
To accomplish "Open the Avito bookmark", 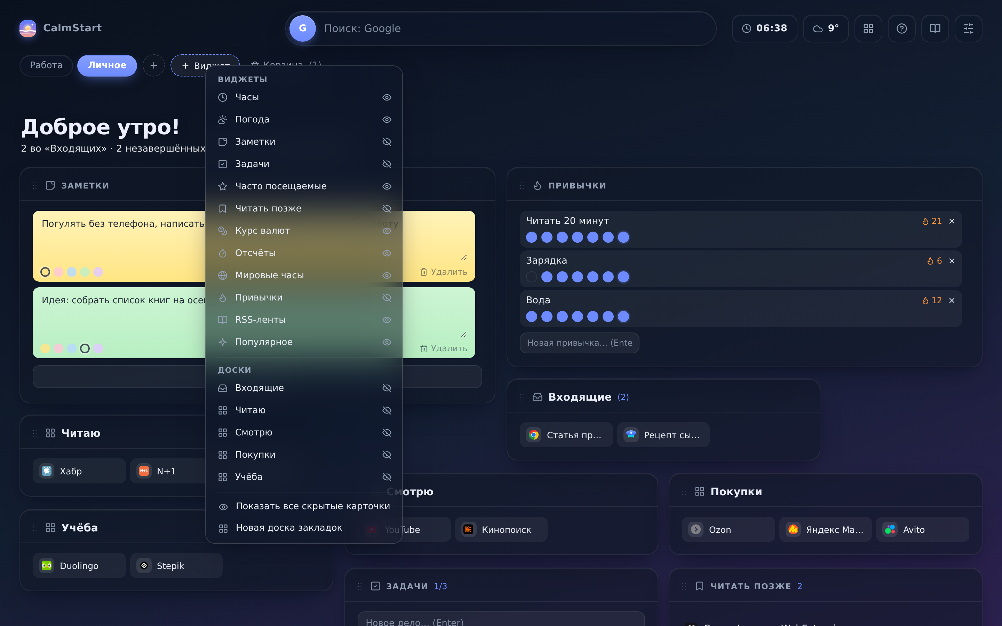I will tap(923, 530).
